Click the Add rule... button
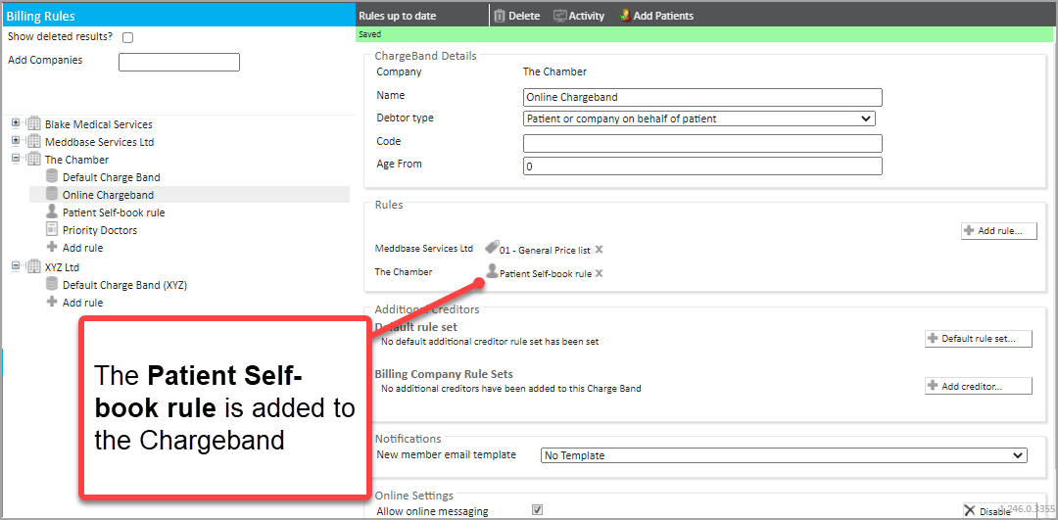Screen dimensions: 1058x520 998,231
